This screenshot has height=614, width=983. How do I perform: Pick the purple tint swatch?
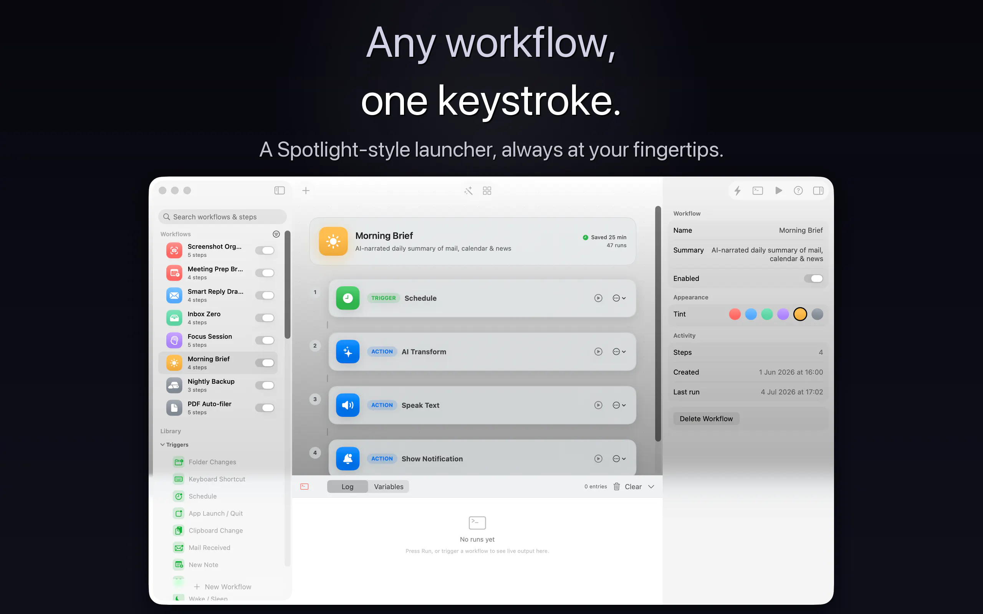[783, 314]
